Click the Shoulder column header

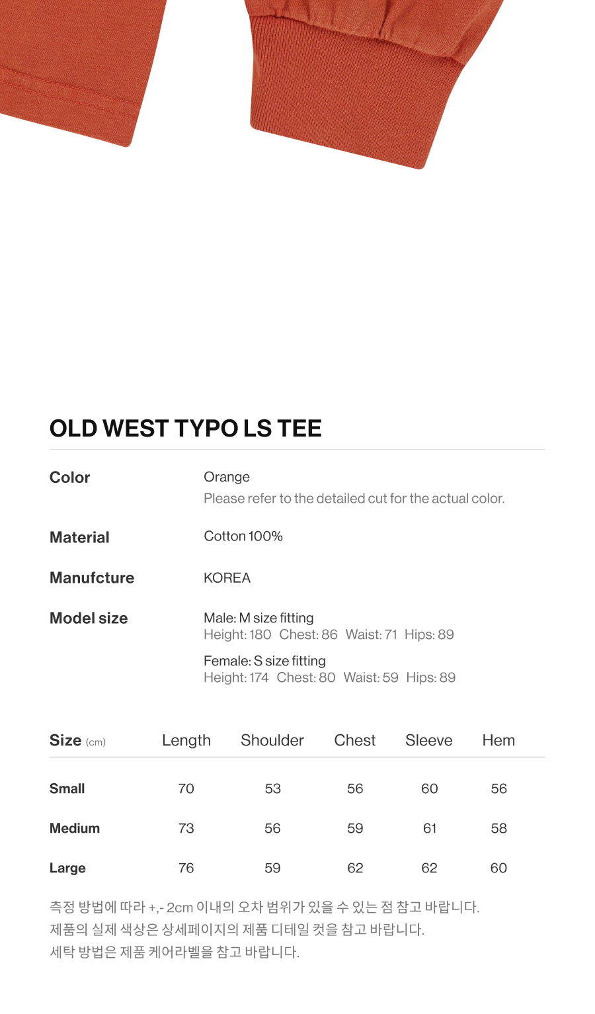(272, 740)
